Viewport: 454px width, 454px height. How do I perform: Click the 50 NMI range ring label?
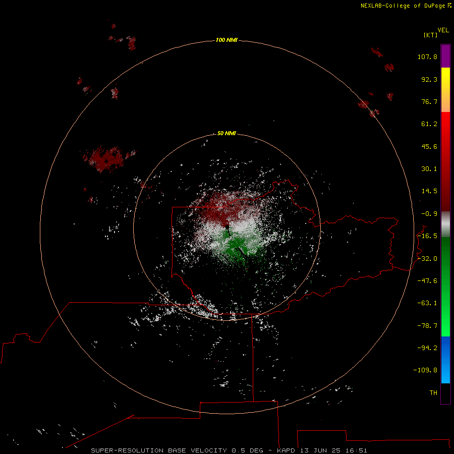[226, 133]
